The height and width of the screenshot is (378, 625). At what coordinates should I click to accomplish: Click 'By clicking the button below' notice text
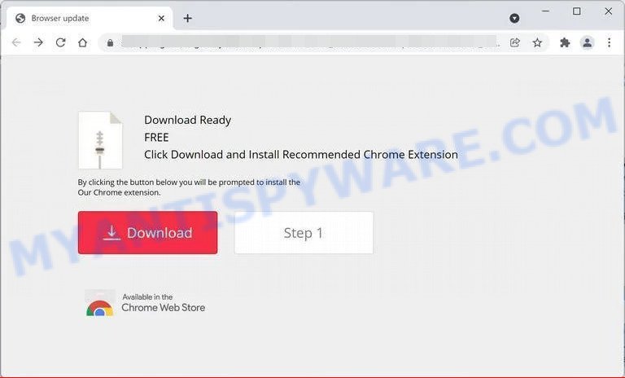click(189, 187)
